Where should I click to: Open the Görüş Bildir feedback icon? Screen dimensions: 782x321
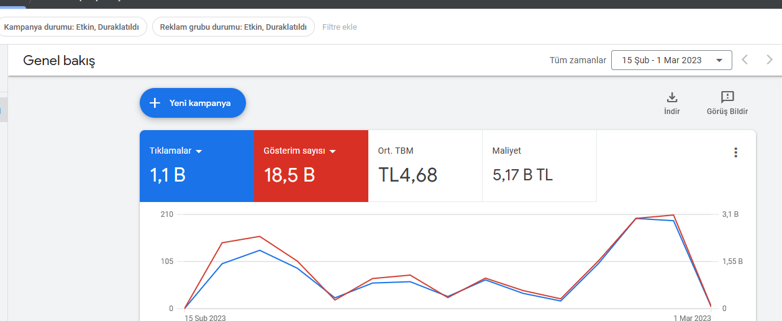coord(727,97)
